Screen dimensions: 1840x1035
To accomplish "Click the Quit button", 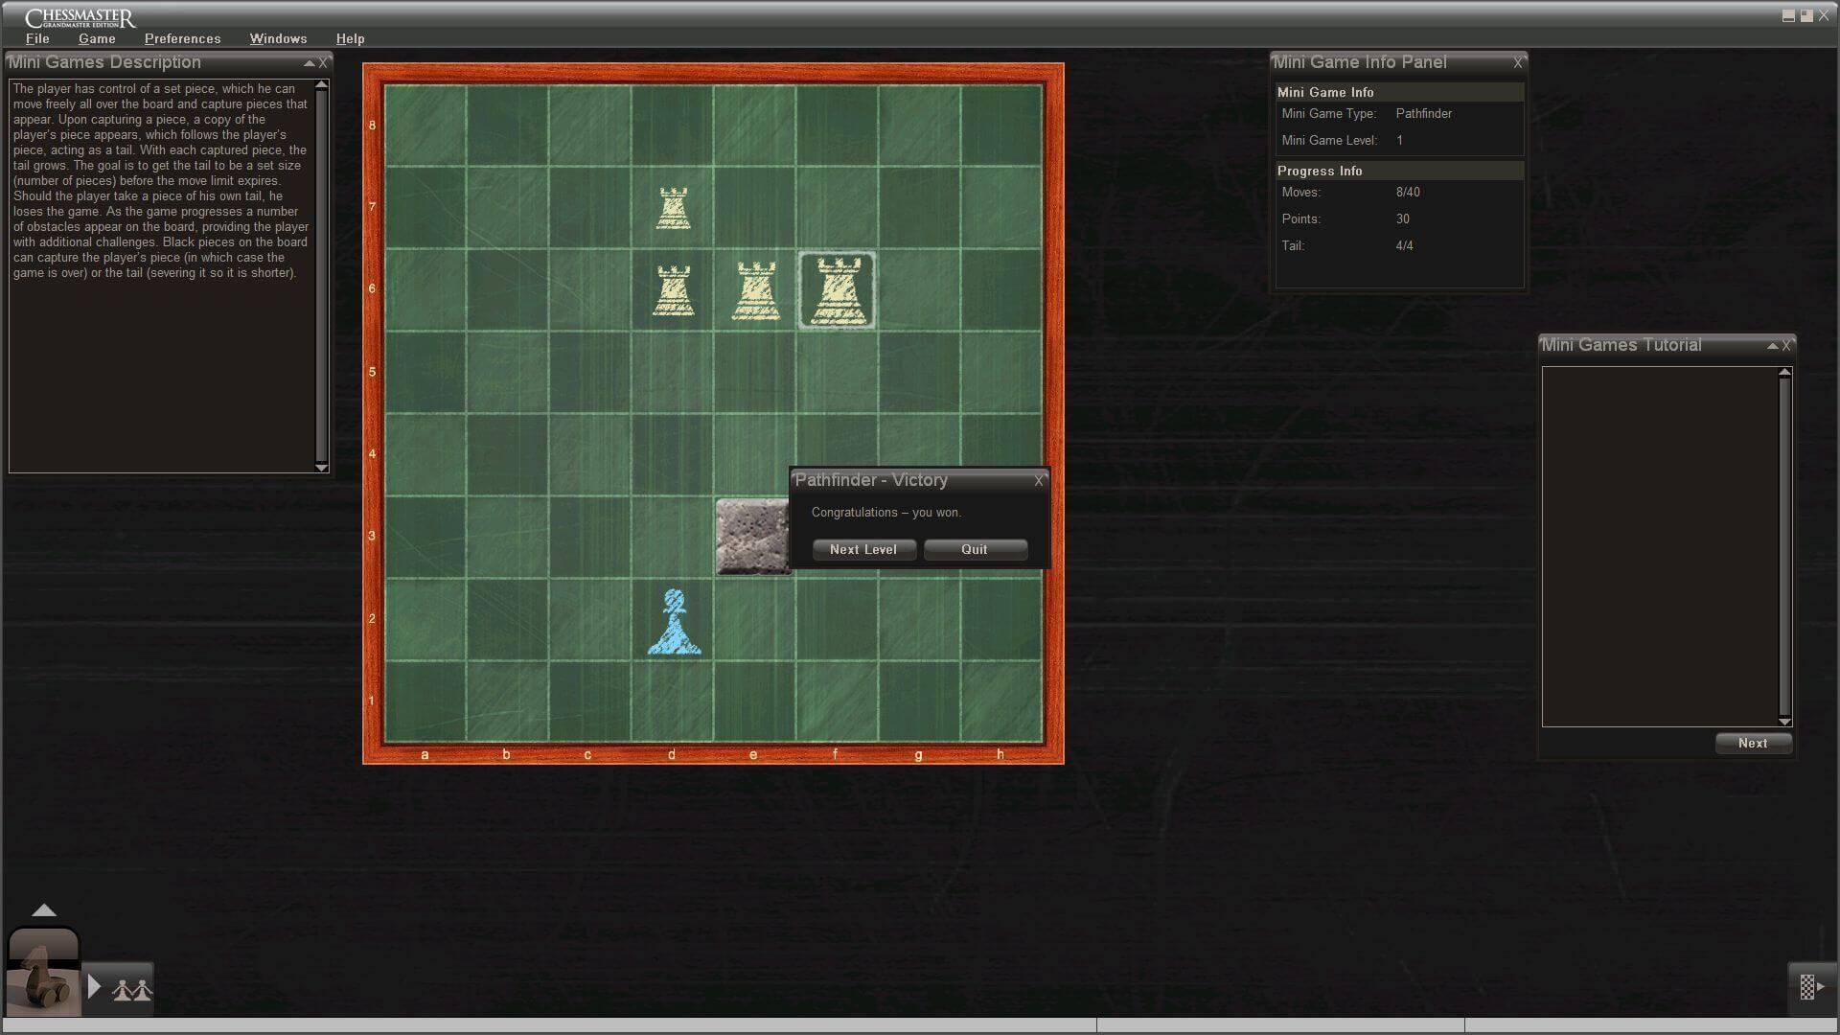I will (x=975, y=548).
